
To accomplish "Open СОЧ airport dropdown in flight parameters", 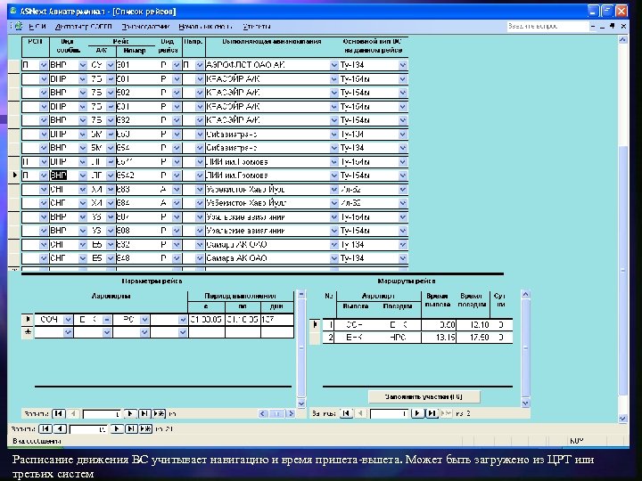I will point(68,320).
